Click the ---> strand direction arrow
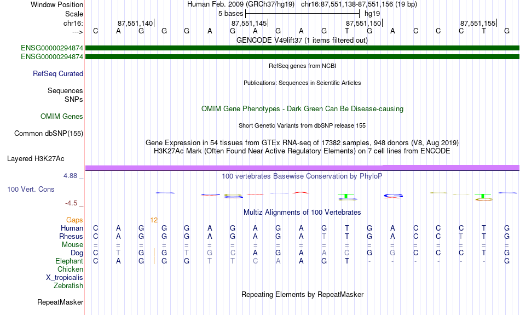The width and height of the screenshot is (520, 315). [77, 32]
